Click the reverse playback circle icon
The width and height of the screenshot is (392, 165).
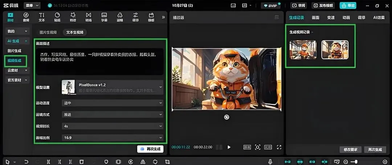pos(131,162)
